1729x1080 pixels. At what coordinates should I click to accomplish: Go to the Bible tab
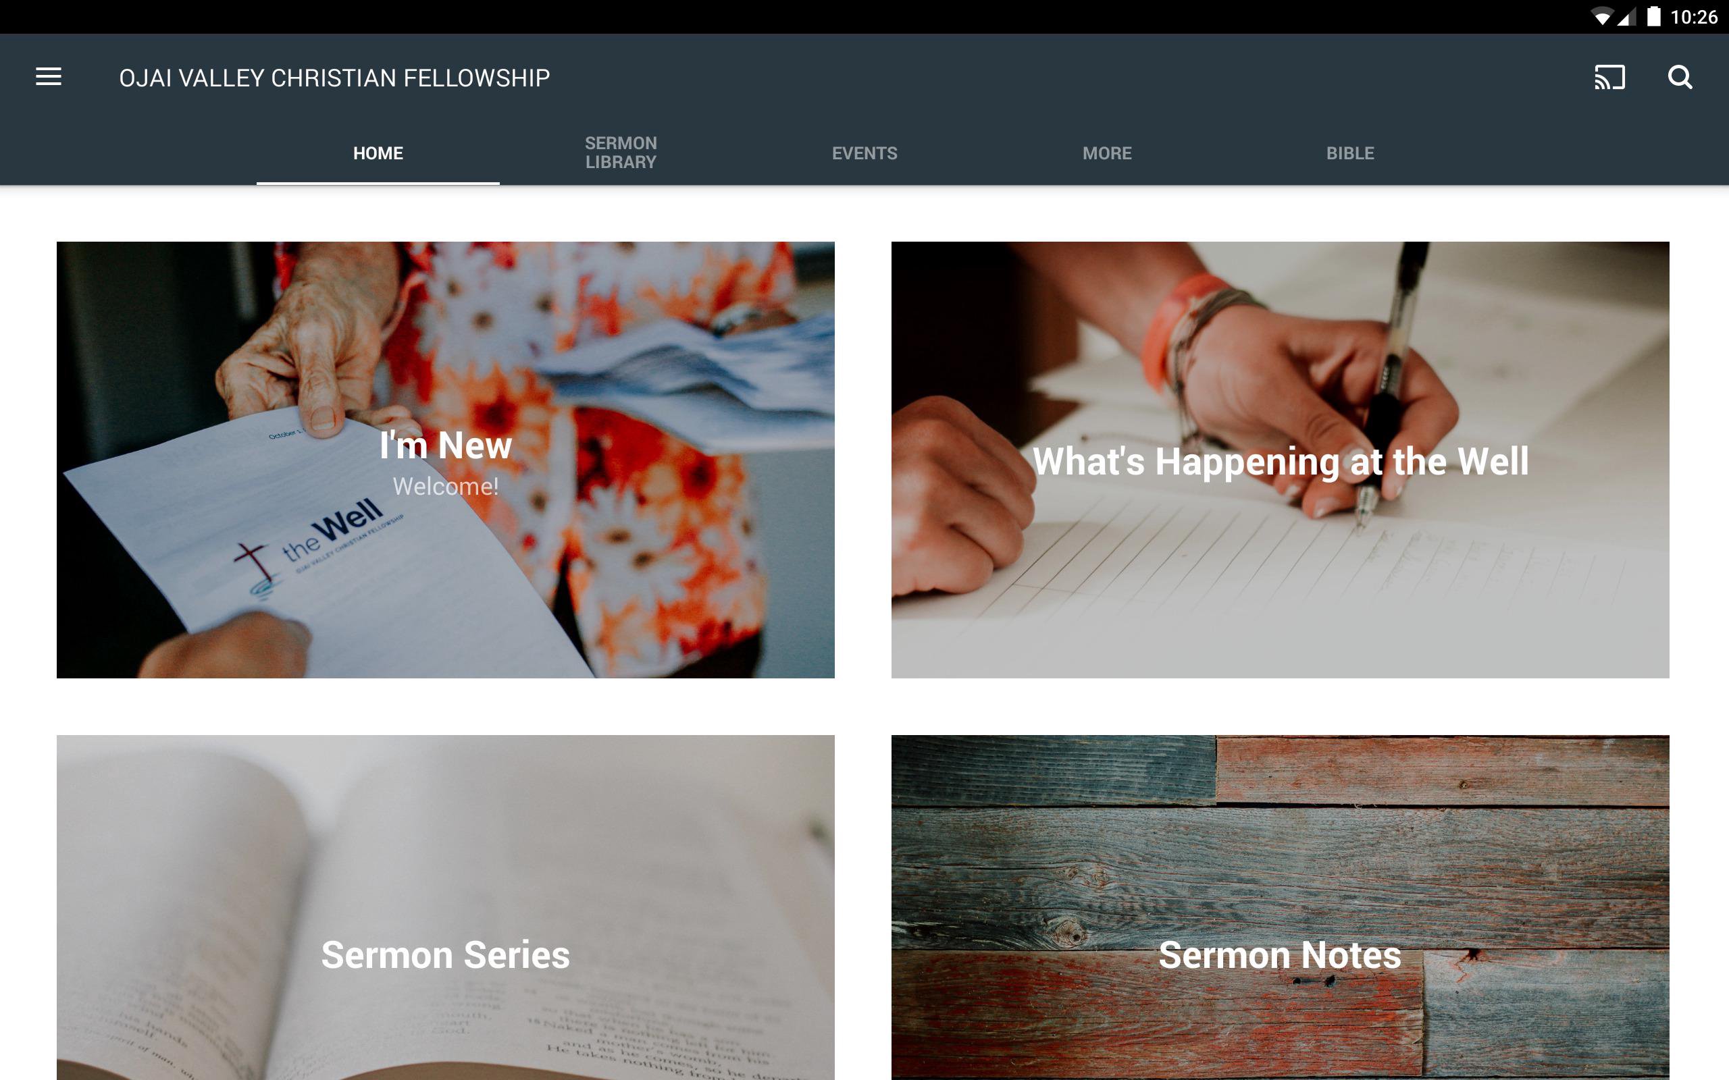pos(1350,153)
